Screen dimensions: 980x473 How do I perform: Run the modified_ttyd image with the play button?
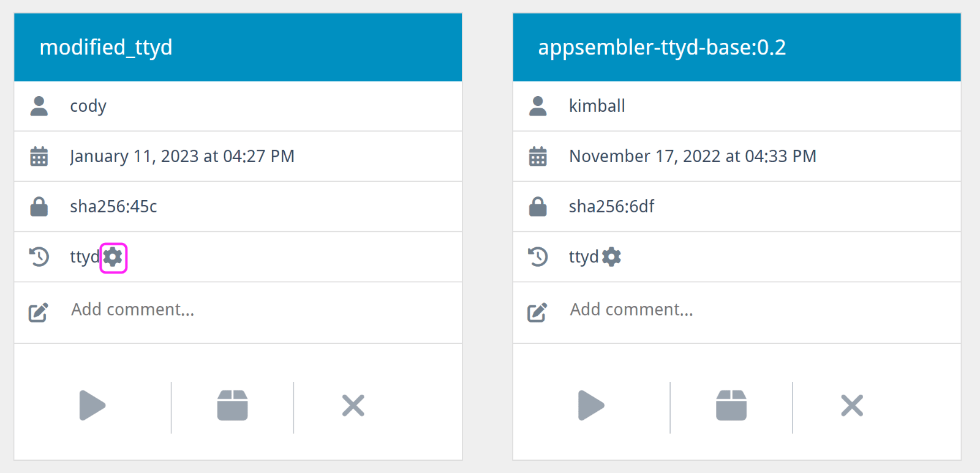[x=93, y=406]
